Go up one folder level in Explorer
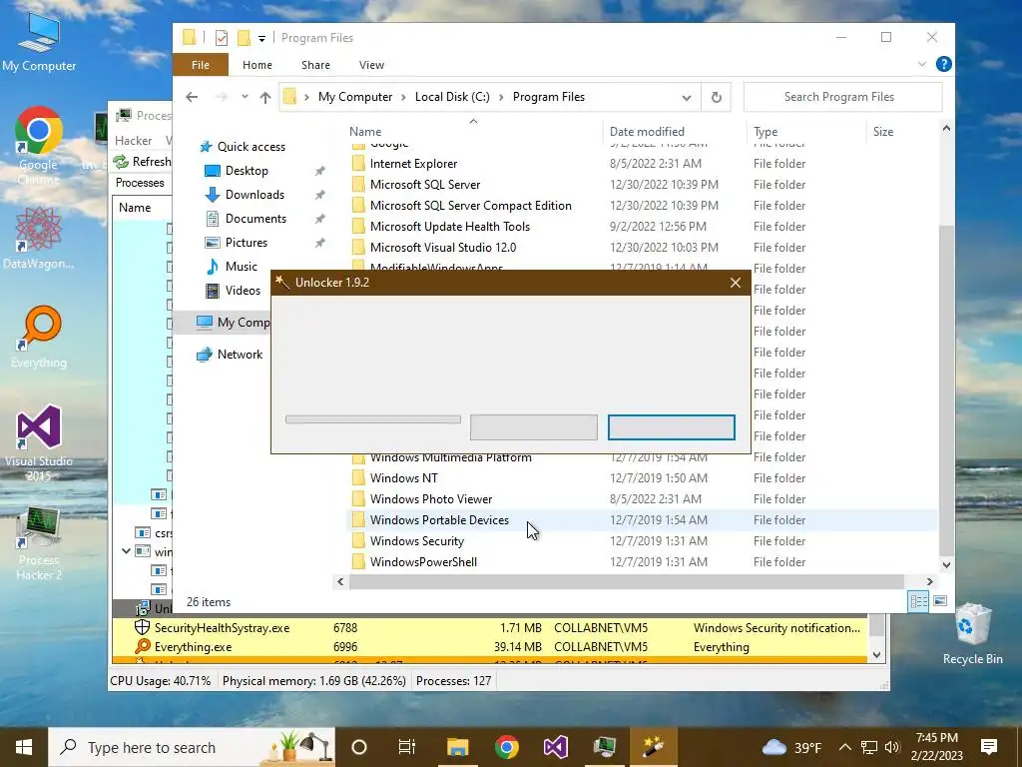The width and height of the screenshot is (1022, 767). (265, 97)
